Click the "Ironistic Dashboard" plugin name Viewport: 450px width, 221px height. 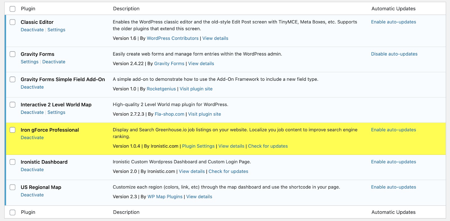(44, 162)
